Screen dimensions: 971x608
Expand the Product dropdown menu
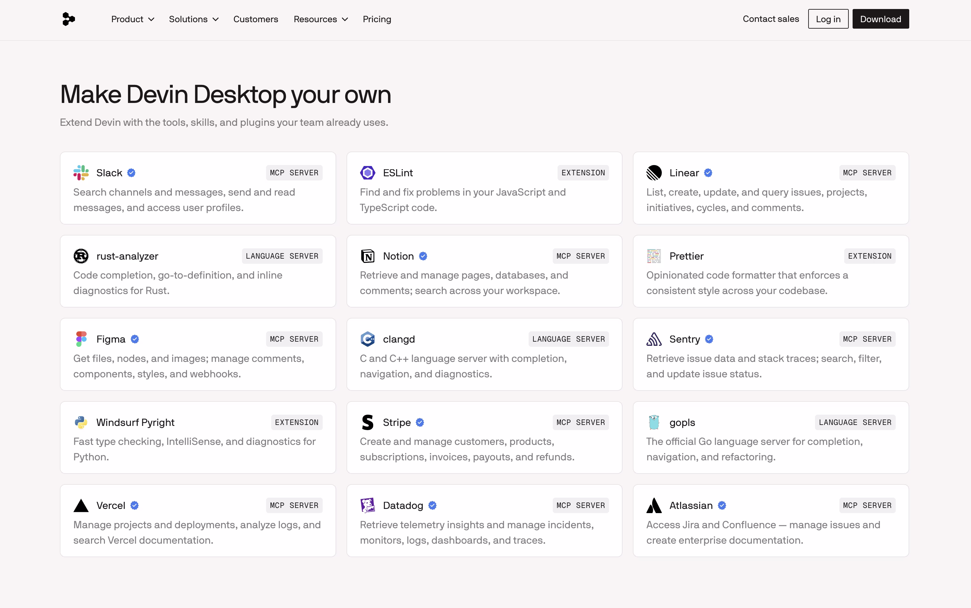coord(133,19)
